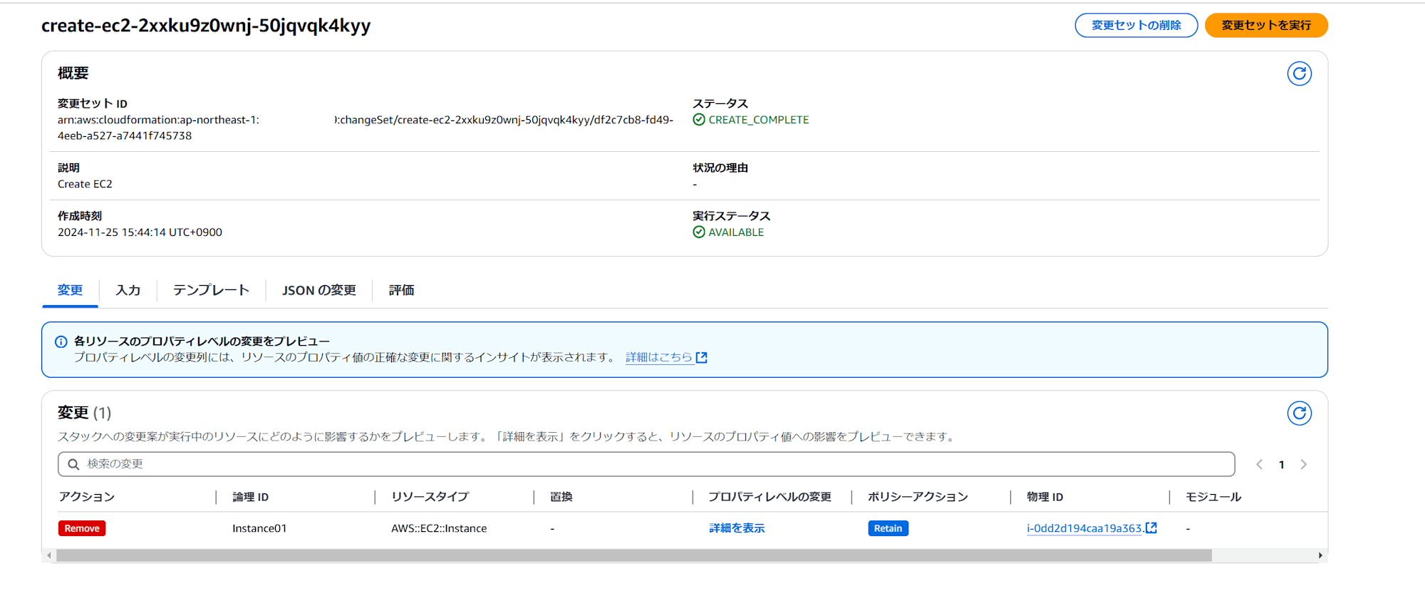Select the 変更 tab
Viewport: 1425px width, 601px height.
pos(70,290)
